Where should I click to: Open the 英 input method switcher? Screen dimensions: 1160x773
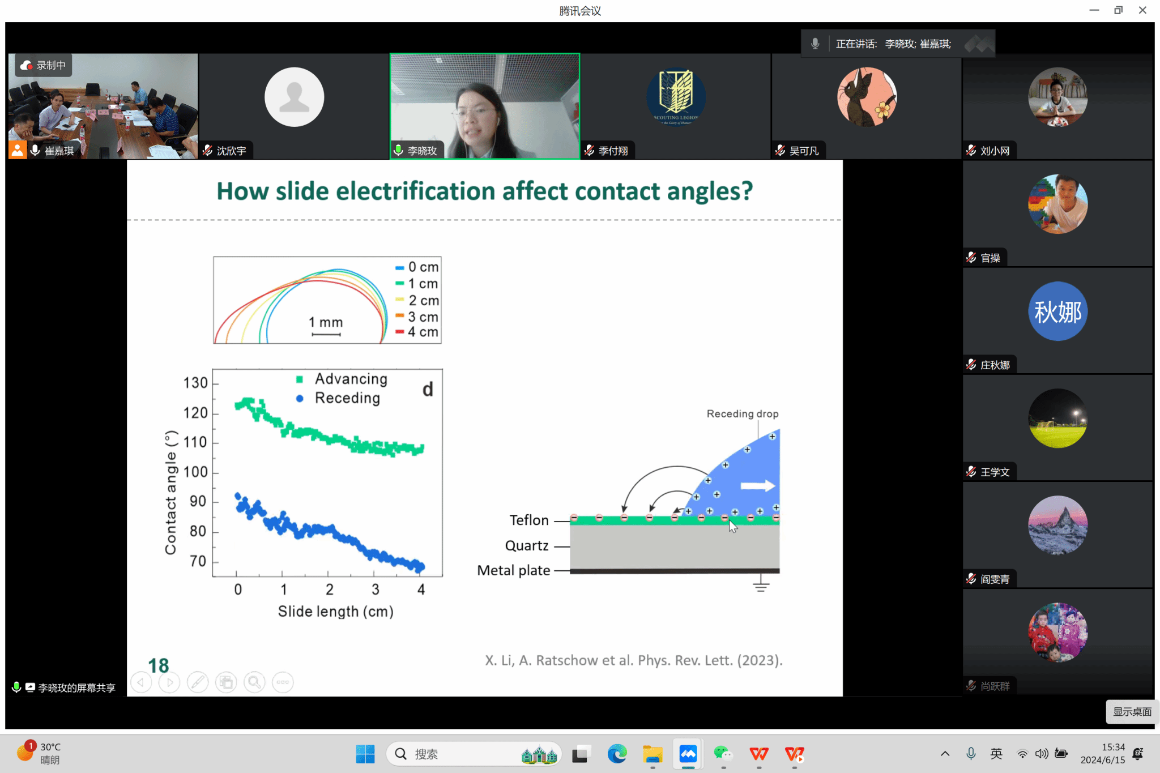(996, 754)
